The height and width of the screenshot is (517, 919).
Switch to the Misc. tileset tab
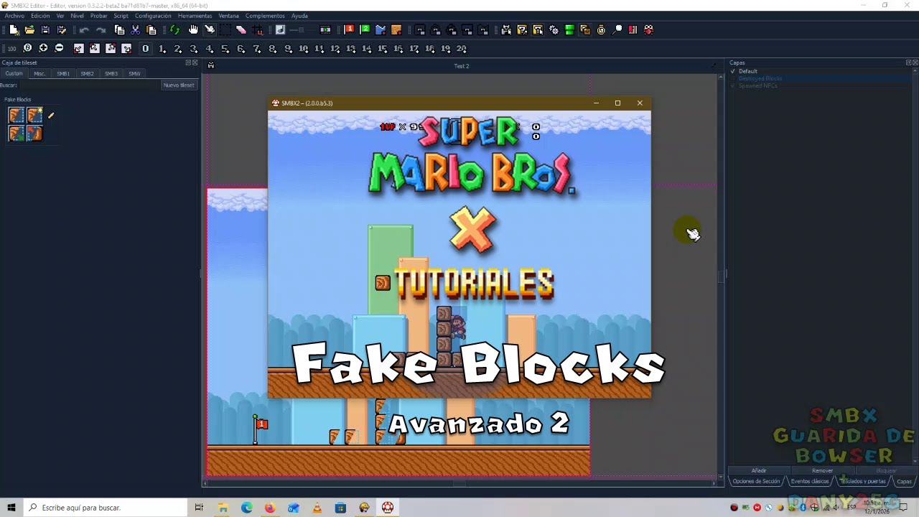[x=39, y=73]
